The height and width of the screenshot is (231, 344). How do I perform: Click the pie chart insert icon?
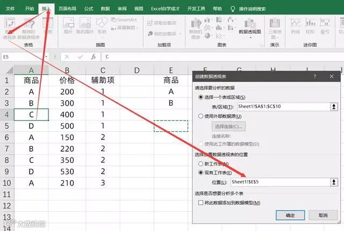click(x=207, y=35)
